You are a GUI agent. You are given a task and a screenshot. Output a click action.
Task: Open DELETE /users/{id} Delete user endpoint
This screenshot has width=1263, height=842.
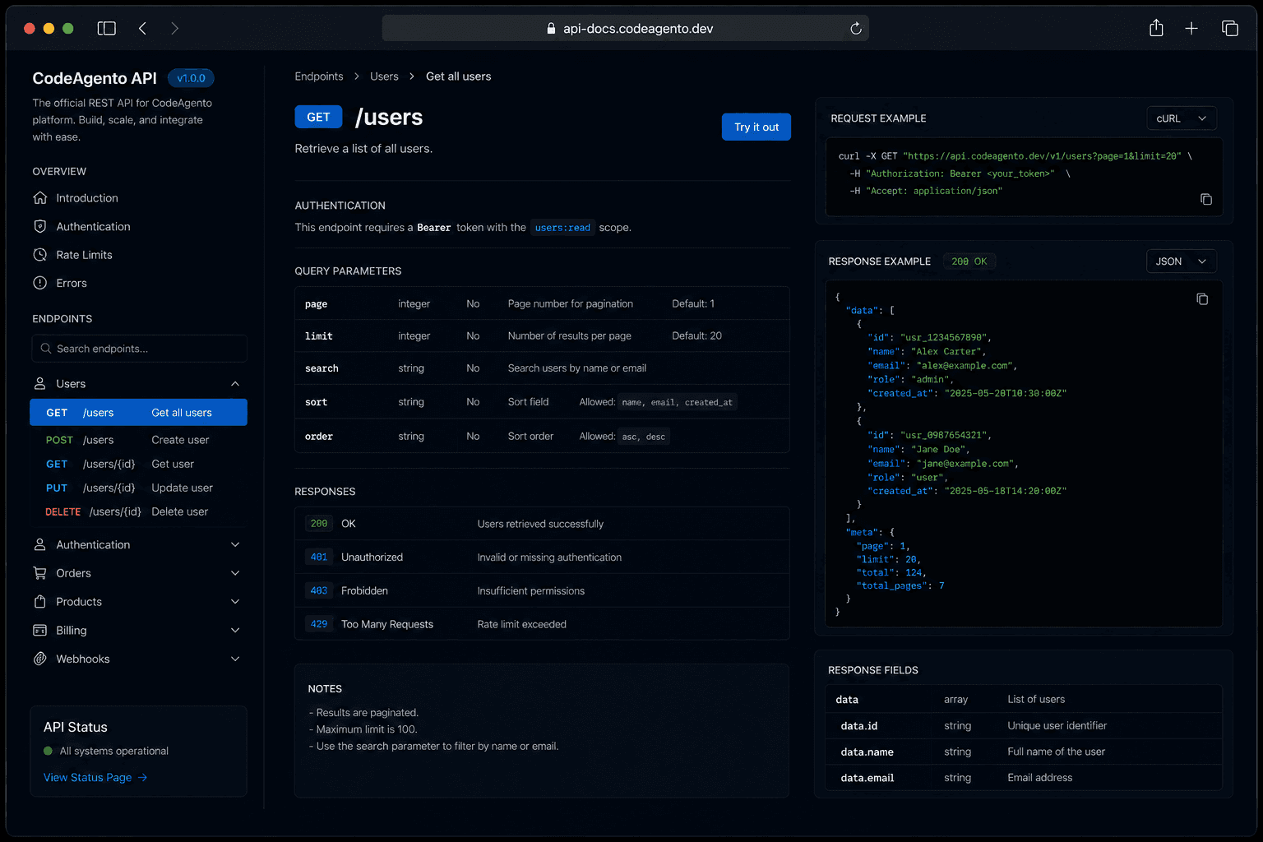click(138, 511)
